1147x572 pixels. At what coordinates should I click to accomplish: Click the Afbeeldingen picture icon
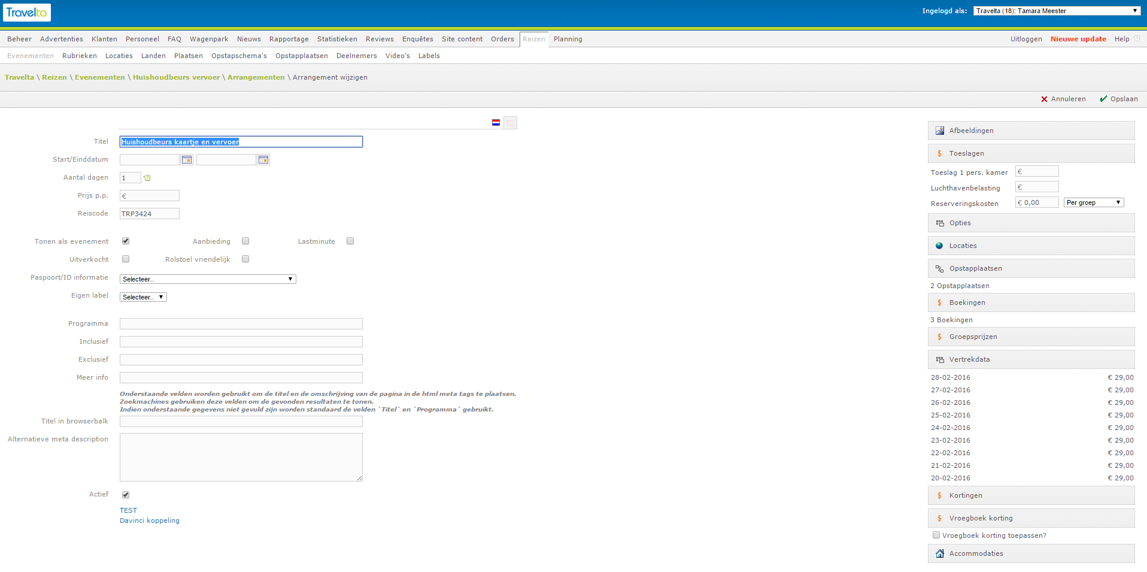(x=940, y=131)
